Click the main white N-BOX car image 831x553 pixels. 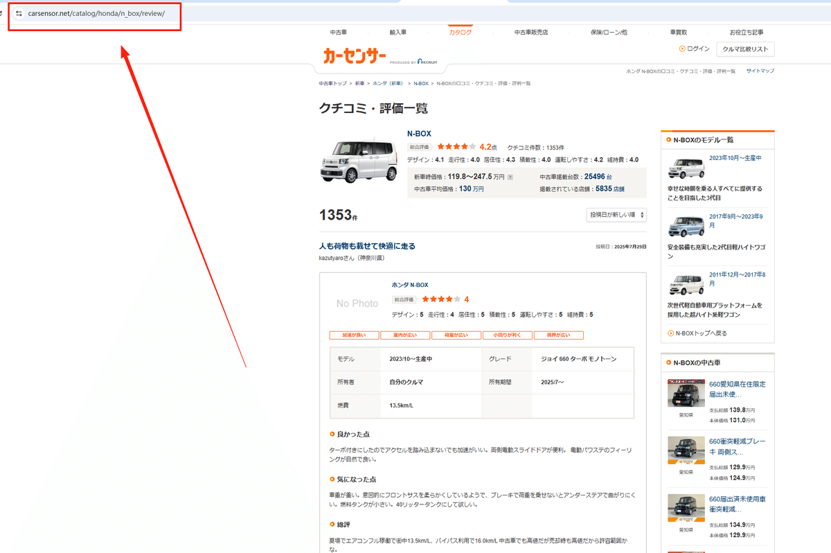point(359,161)
